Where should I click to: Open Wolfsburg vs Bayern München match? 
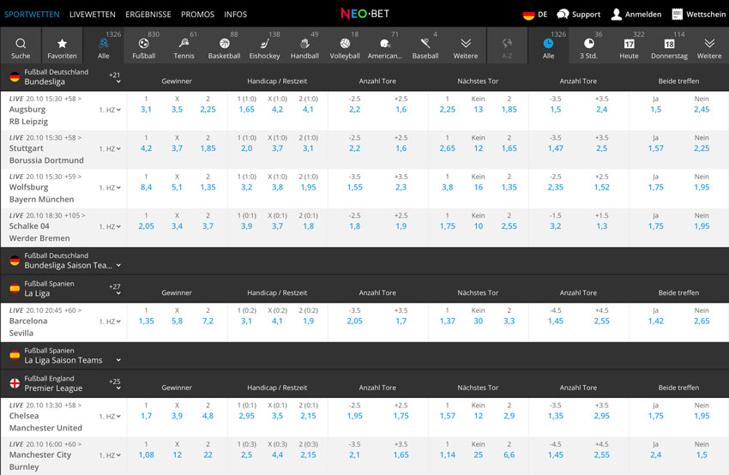click(x=41, y=194)
